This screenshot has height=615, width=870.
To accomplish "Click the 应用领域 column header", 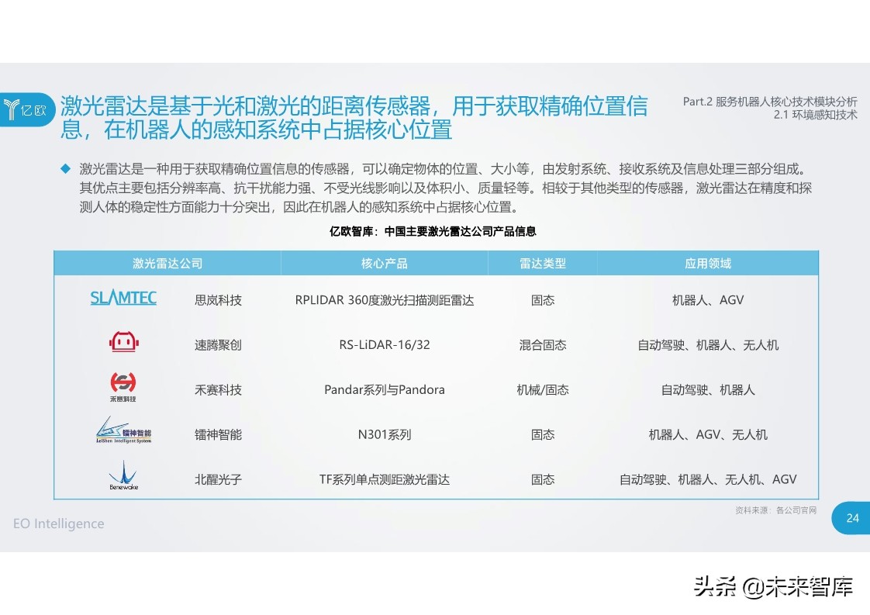I will point(708,263).
